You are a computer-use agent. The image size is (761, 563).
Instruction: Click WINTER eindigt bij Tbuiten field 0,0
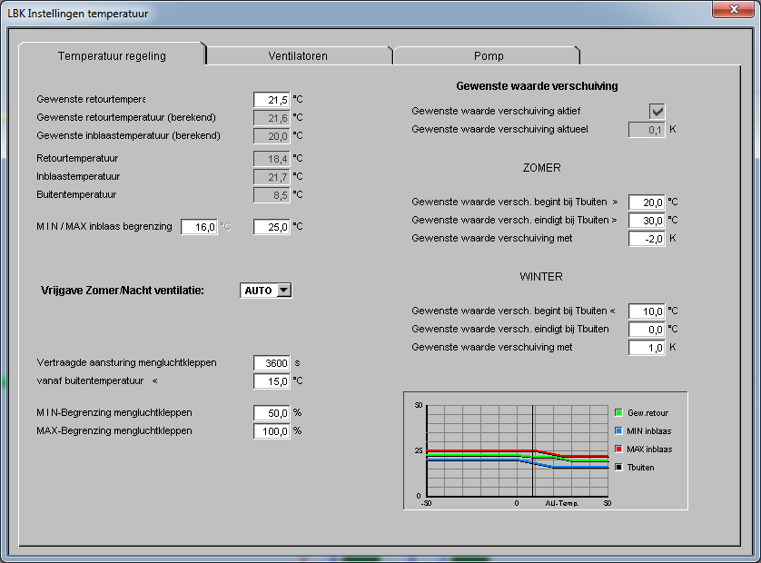[x=647, y=329]
